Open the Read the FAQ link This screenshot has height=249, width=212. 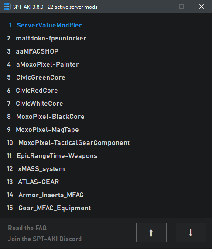pos(27,228)
